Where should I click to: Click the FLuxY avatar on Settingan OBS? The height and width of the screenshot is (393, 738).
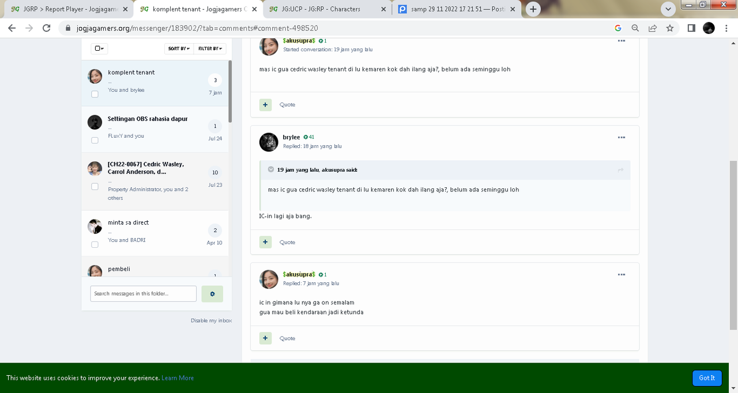[x=95, y=122]
